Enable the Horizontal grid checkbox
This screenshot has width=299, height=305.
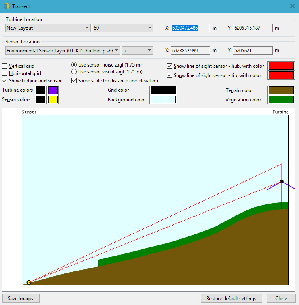click(x=5, y=73)
